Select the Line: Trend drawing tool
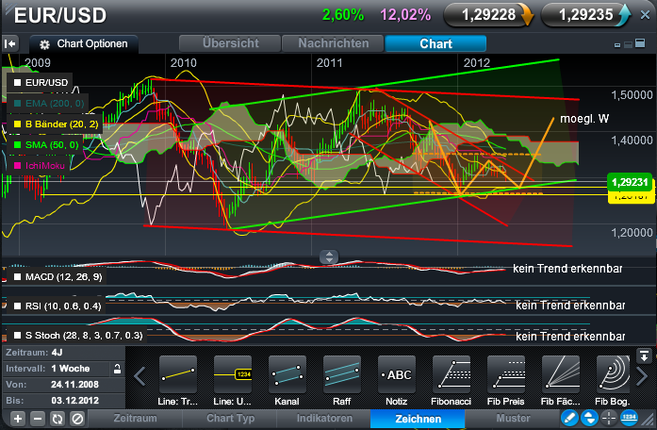This screenshot has width=657, height=430. click(x=177, y=381)
